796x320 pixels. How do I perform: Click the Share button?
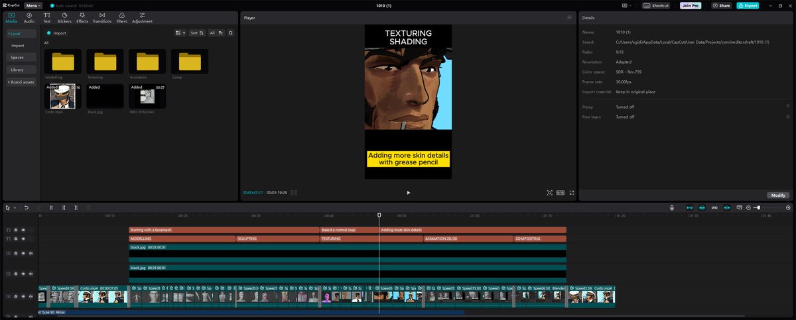[x=722, y=5]
